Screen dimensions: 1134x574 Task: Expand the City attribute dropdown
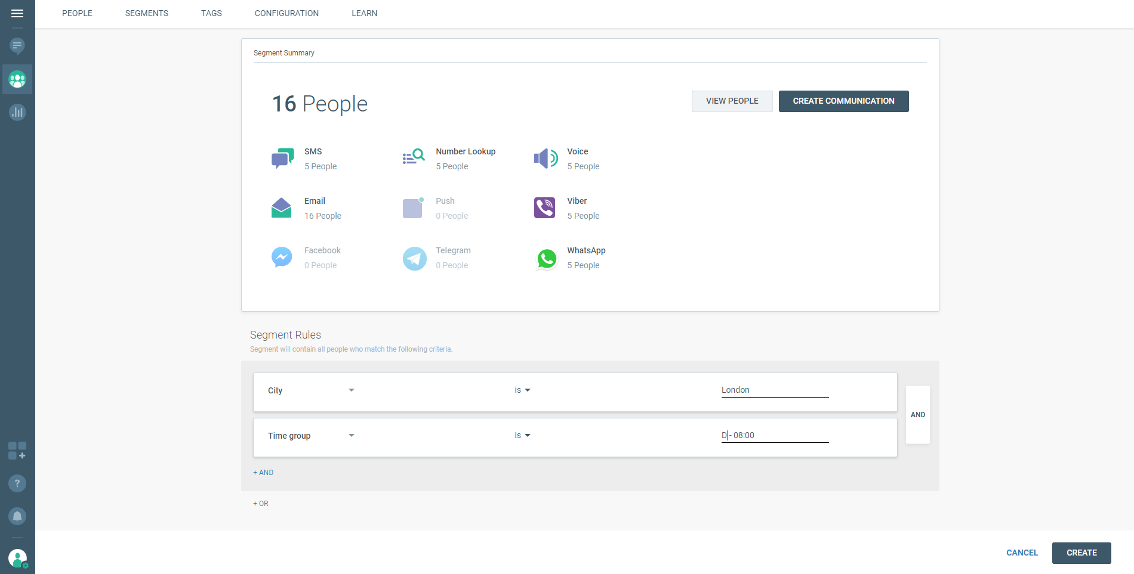(x=352, y=390)
